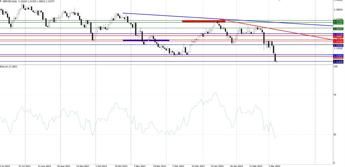This screenshot has width=345, height=167.
Task: Click the RSI 30 level axis label
Action: 335,134
